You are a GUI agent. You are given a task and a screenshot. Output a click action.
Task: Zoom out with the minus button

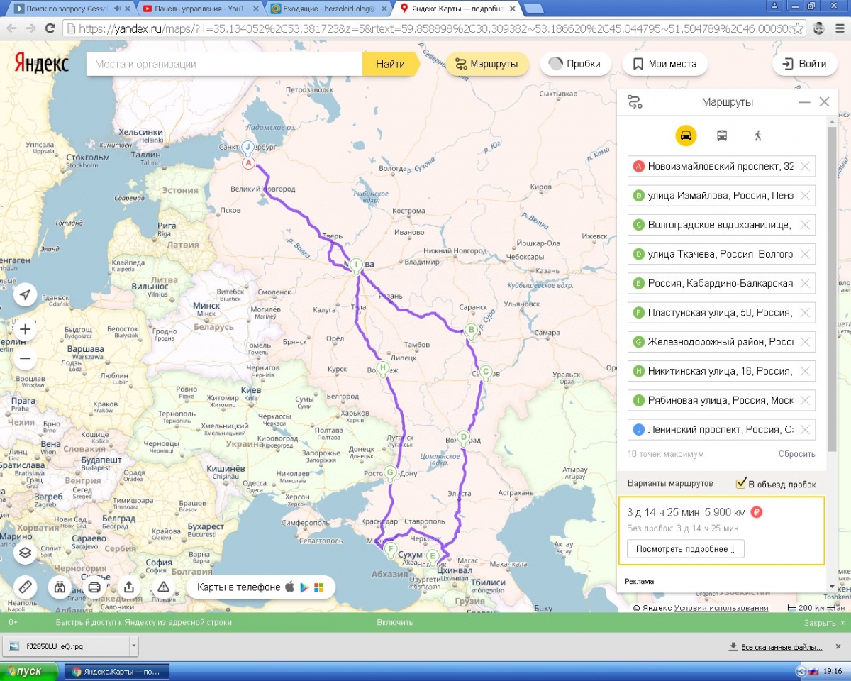(x=26, y=359)
